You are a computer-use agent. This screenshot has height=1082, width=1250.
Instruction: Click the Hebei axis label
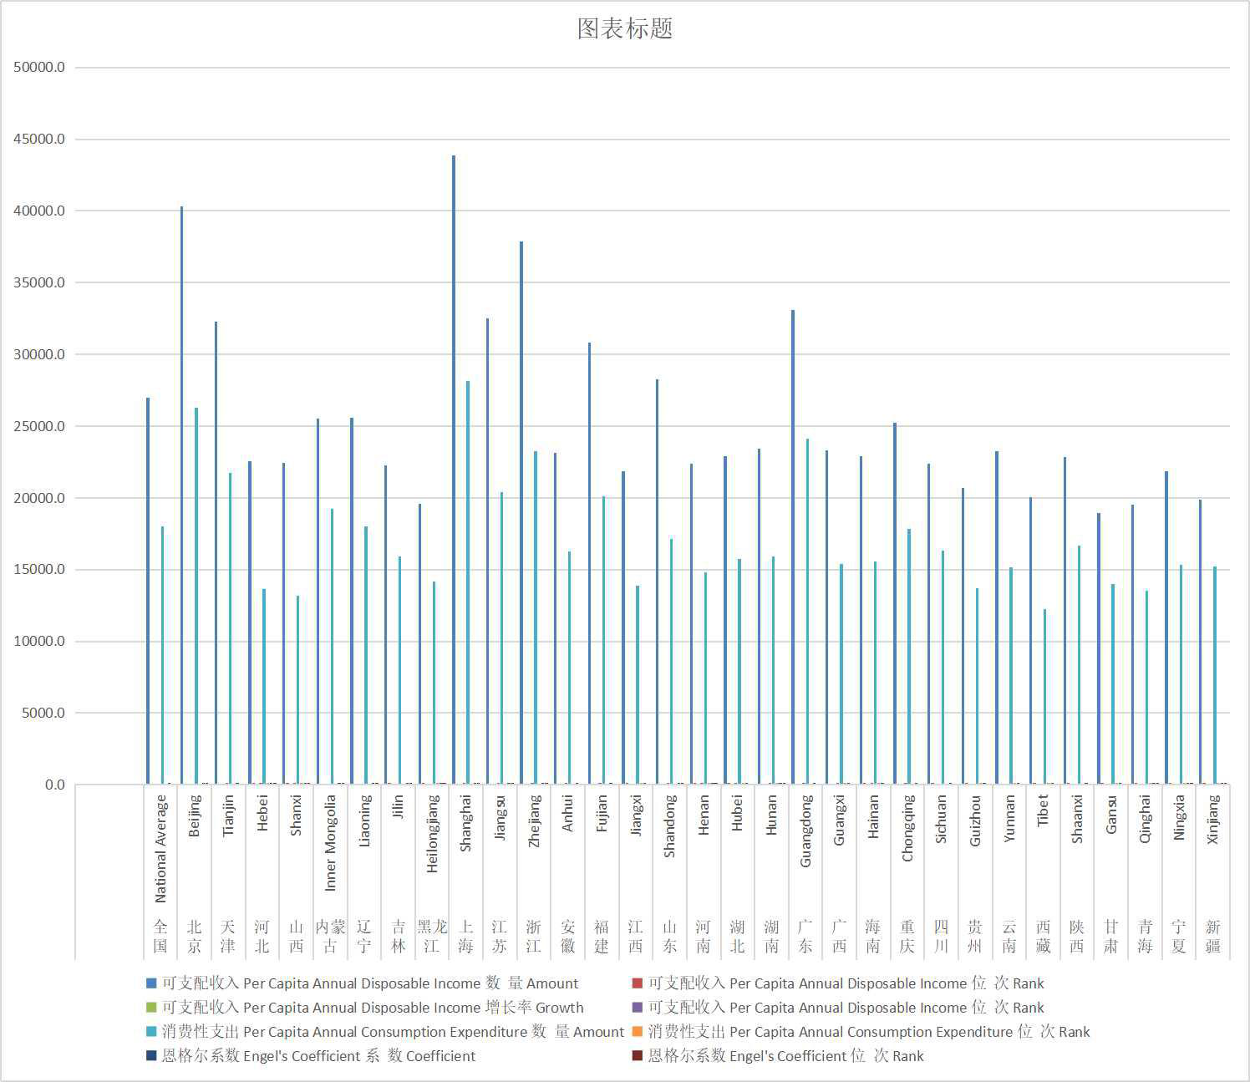pyautogui.click(x=262, y=812)
